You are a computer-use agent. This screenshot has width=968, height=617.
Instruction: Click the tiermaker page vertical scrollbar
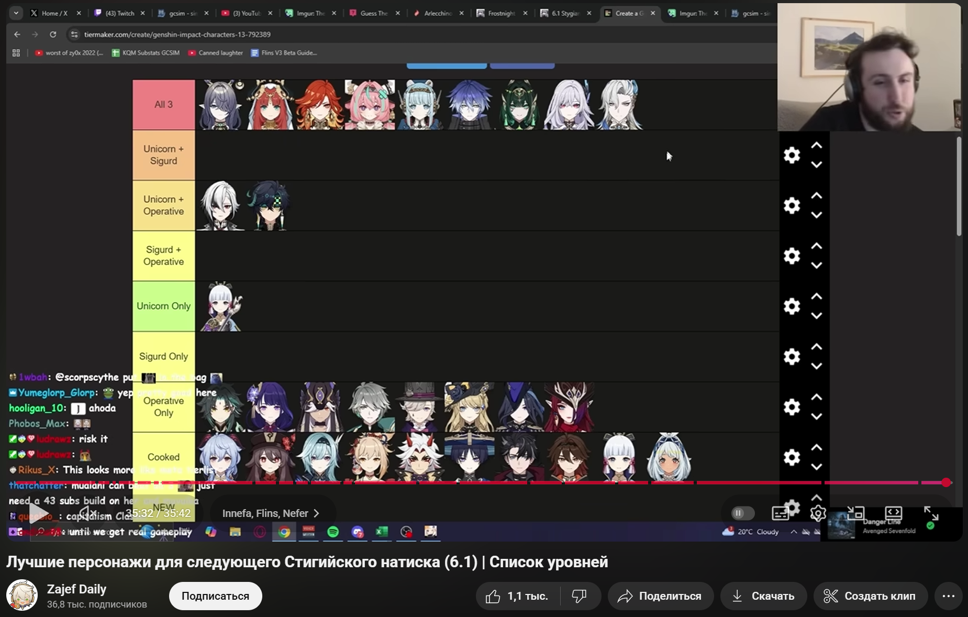pos(959,186)
